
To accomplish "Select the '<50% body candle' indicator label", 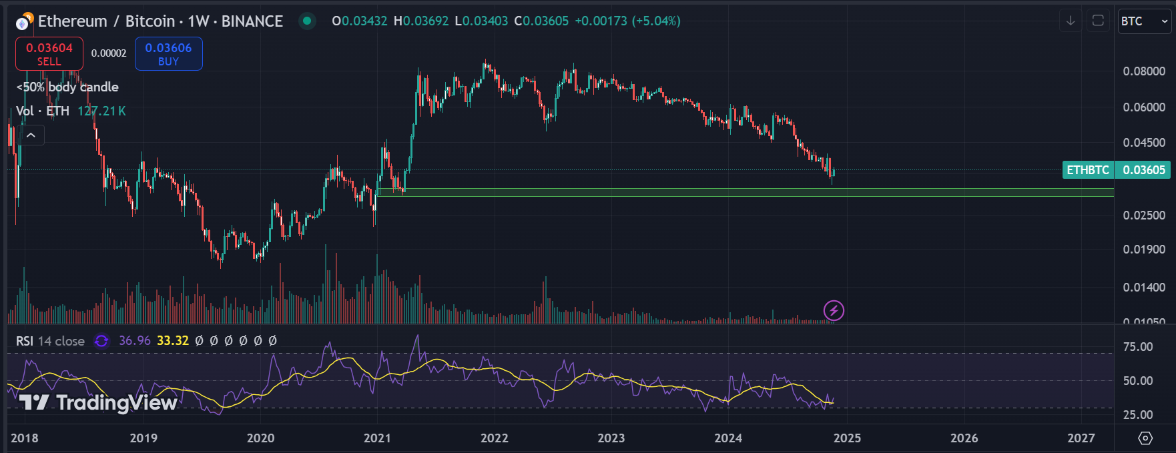I will [67, 87].
